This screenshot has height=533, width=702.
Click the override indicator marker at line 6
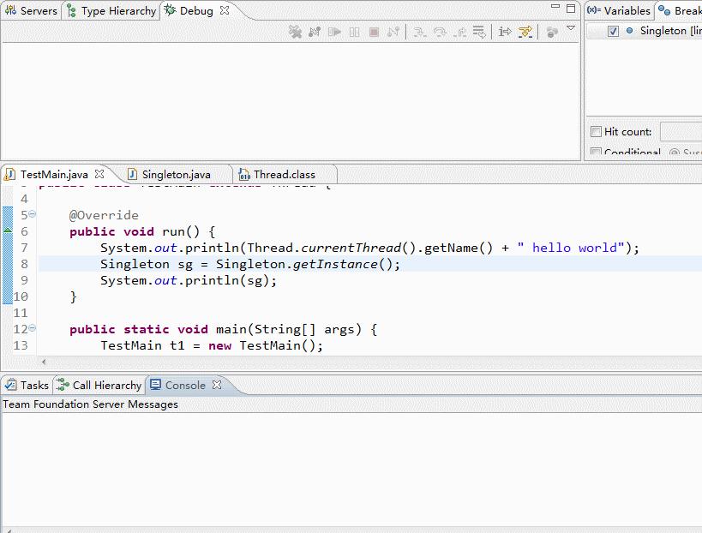[8, 231]
